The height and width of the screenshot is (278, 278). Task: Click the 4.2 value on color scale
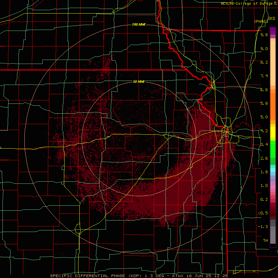[x=264, y=131]
